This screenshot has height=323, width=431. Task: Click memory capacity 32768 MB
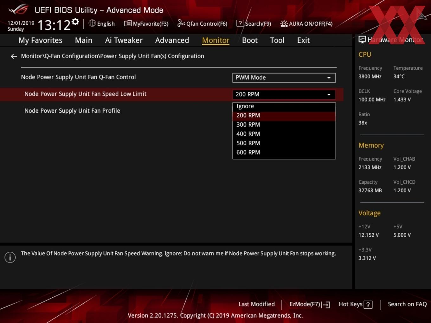pos(370,191)
